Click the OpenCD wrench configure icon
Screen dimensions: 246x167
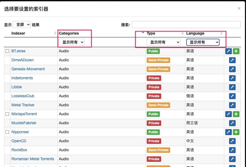pos(232,141)
